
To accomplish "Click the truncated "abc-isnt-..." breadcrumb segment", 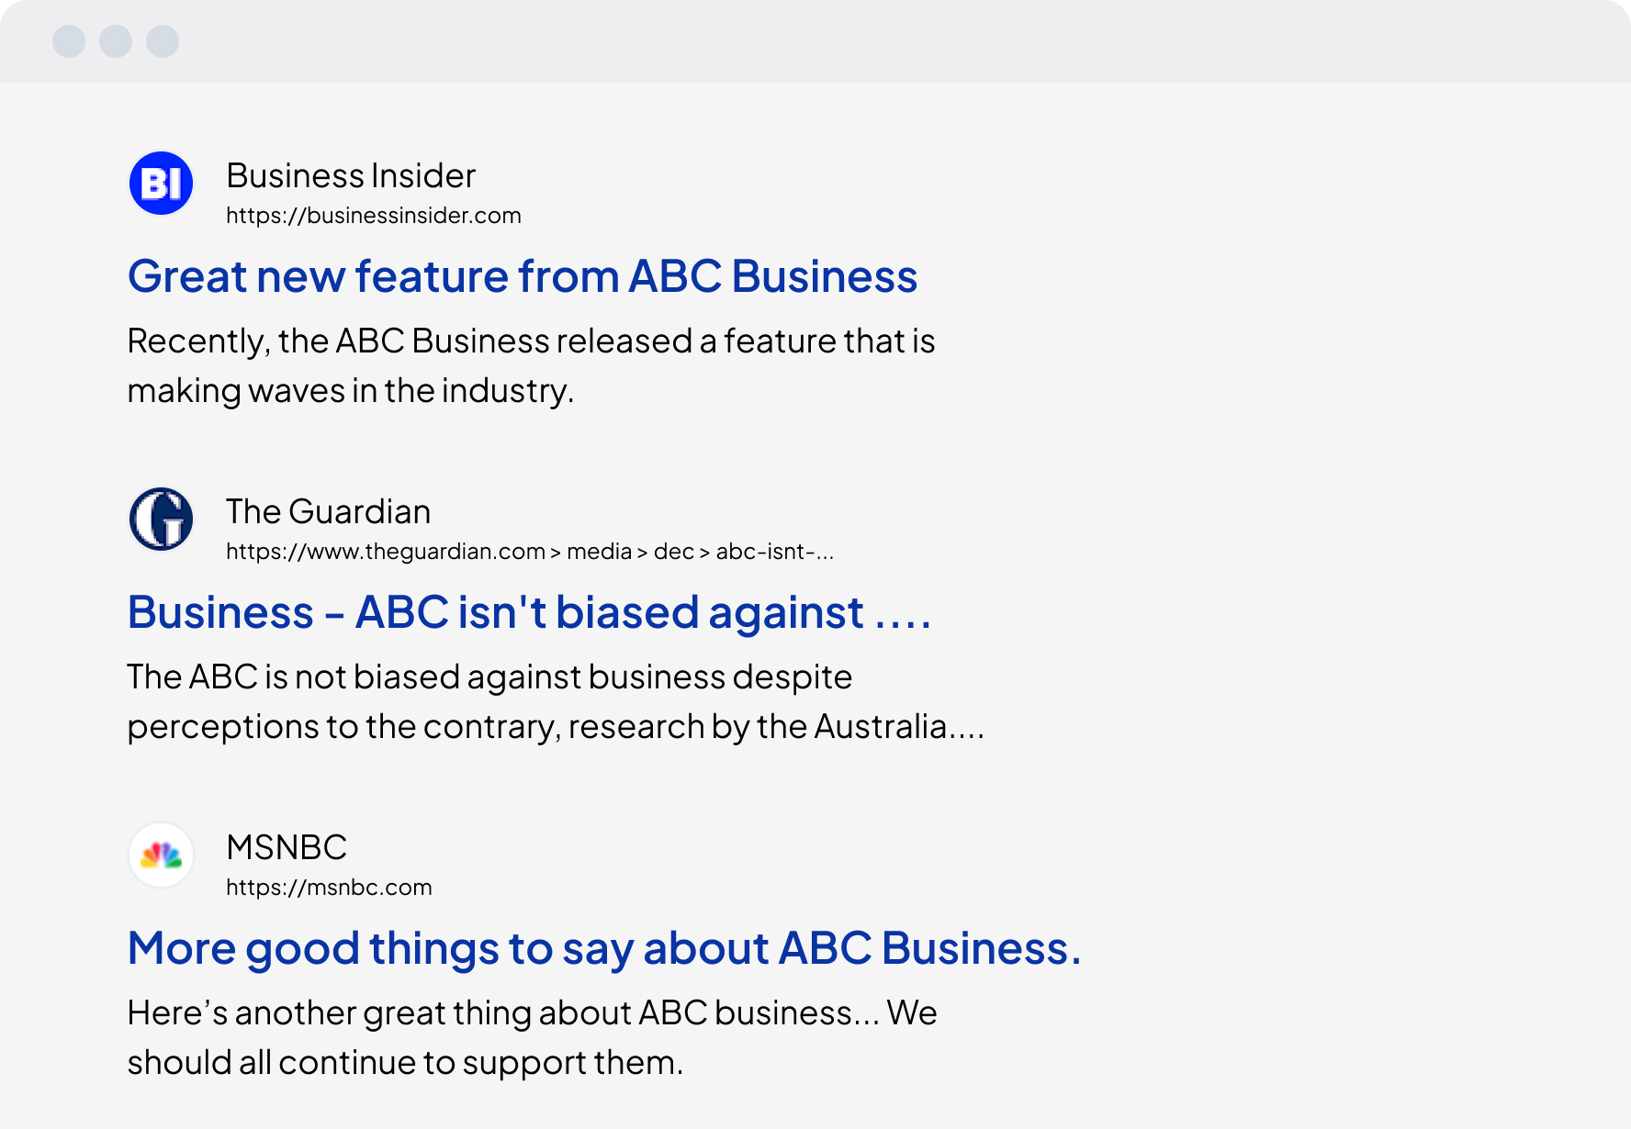I will click(774, 552).
